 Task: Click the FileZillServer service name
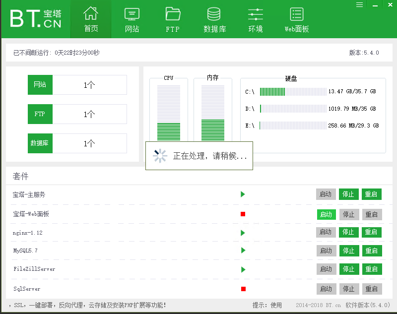pos(34,269)
